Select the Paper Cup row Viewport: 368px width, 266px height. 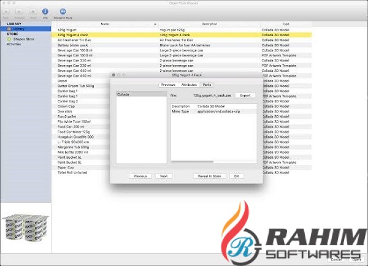(81, 167)
